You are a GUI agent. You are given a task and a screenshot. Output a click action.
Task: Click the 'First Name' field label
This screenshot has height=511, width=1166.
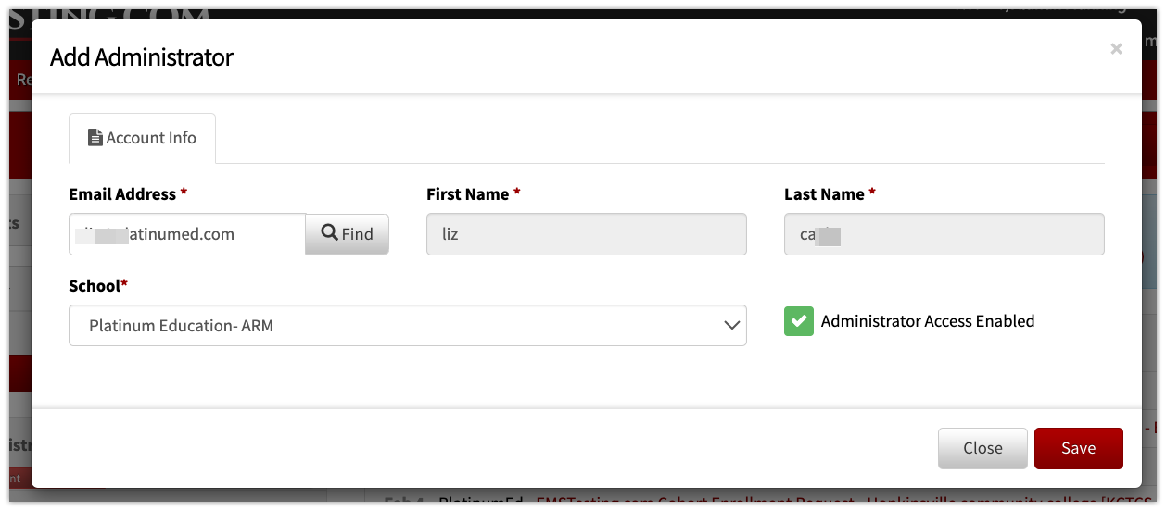tap(467, 194)
